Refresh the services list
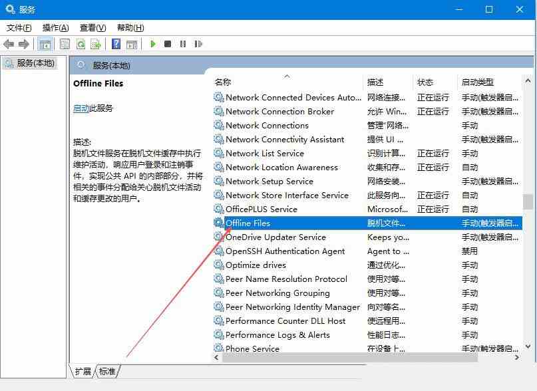Image resolution: width=537 pixels, height=391 pixels. [81, 44]
